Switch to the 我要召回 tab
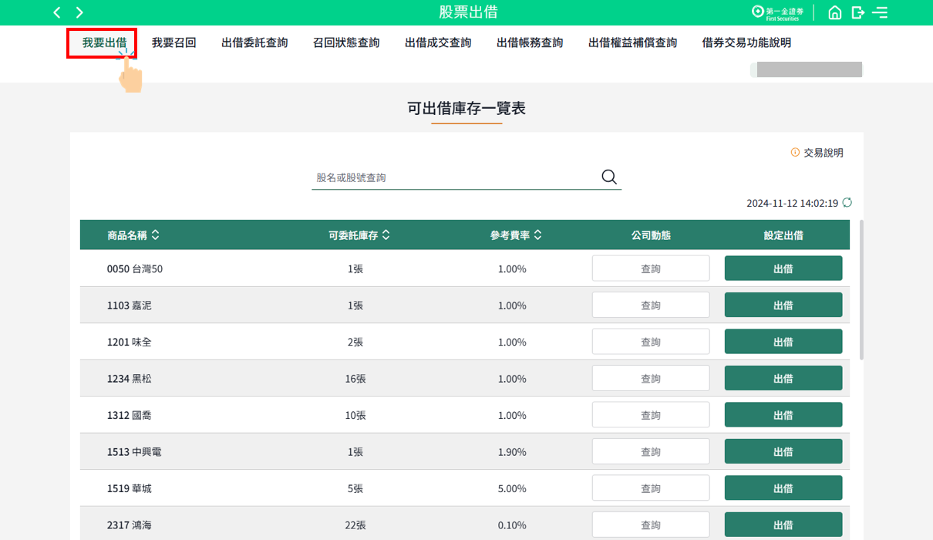This screenshot has height=540, width=933. [x=173, y=43]
